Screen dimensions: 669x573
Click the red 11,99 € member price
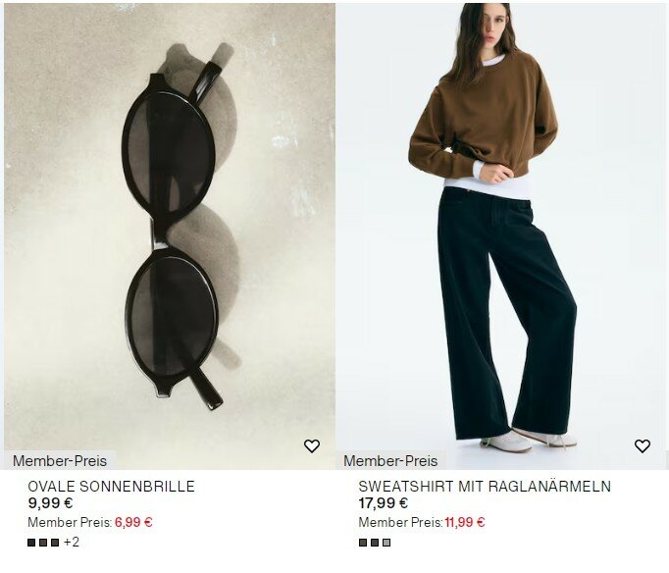[x=465, y=522]
